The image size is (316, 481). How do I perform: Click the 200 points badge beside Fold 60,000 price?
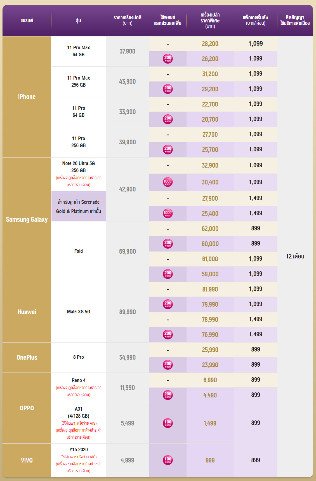tap(168, 244)
